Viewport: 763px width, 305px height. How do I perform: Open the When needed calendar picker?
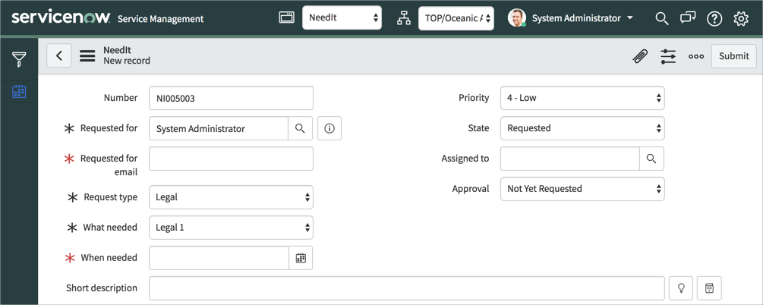pos(301,258)
